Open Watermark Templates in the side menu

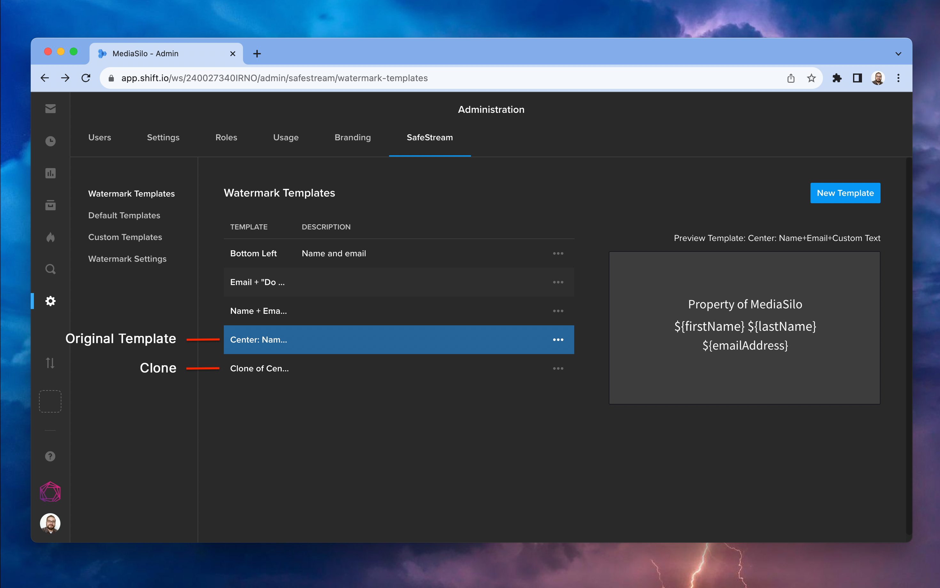click(x=131, y=194)
